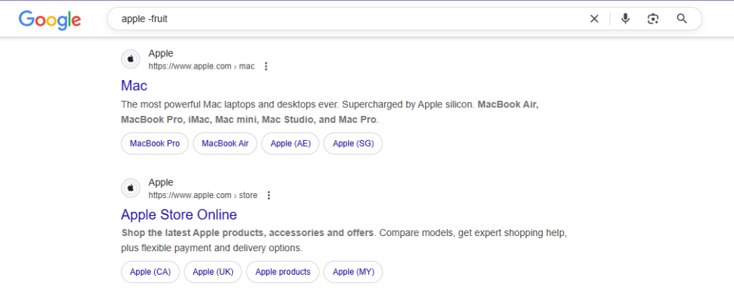The height and width of the screenshot is (294, 734).
Task: Click Apple favicon beside the Store result
Action: click(x=130, y=188)
